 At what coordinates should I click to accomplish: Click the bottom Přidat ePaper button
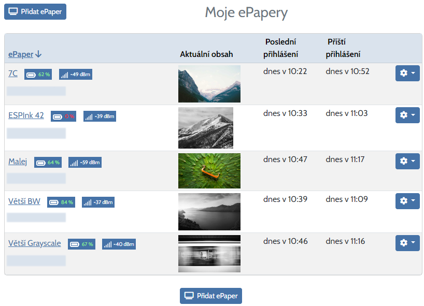(211, 296)
